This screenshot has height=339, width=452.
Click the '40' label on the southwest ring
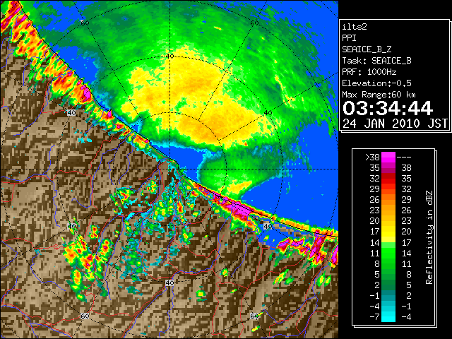(71, 226)
